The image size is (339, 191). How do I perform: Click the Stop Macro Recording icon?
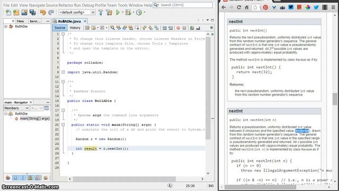[184, 28]
